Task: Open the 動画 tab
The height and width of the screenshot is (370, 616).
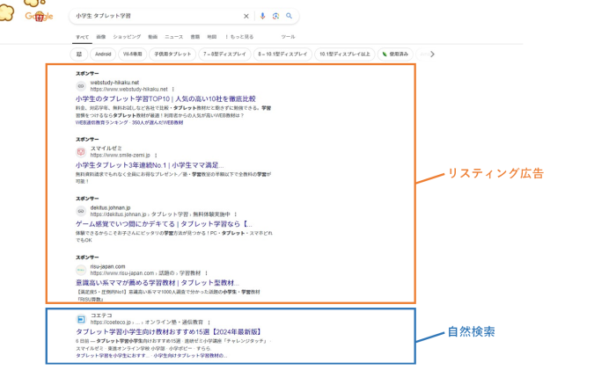Action: pyautogui.click(x=153, y=37)
